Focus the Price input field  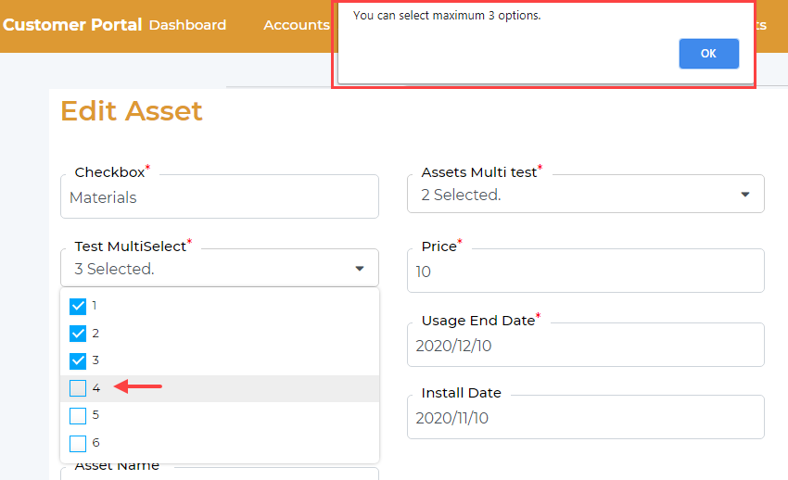tap(585, 272)
